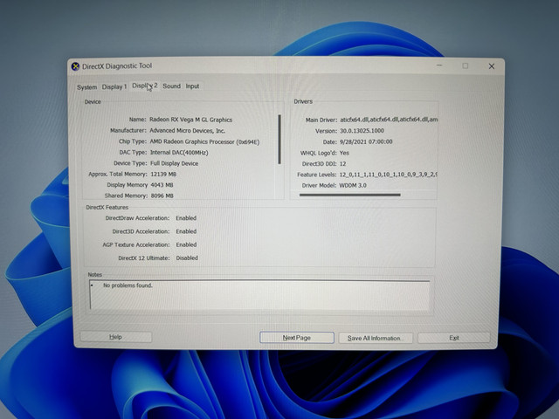Click AGP Texture Acceleration 'Enabled' status
Screen dimensions: 559x419
(186, 244)
